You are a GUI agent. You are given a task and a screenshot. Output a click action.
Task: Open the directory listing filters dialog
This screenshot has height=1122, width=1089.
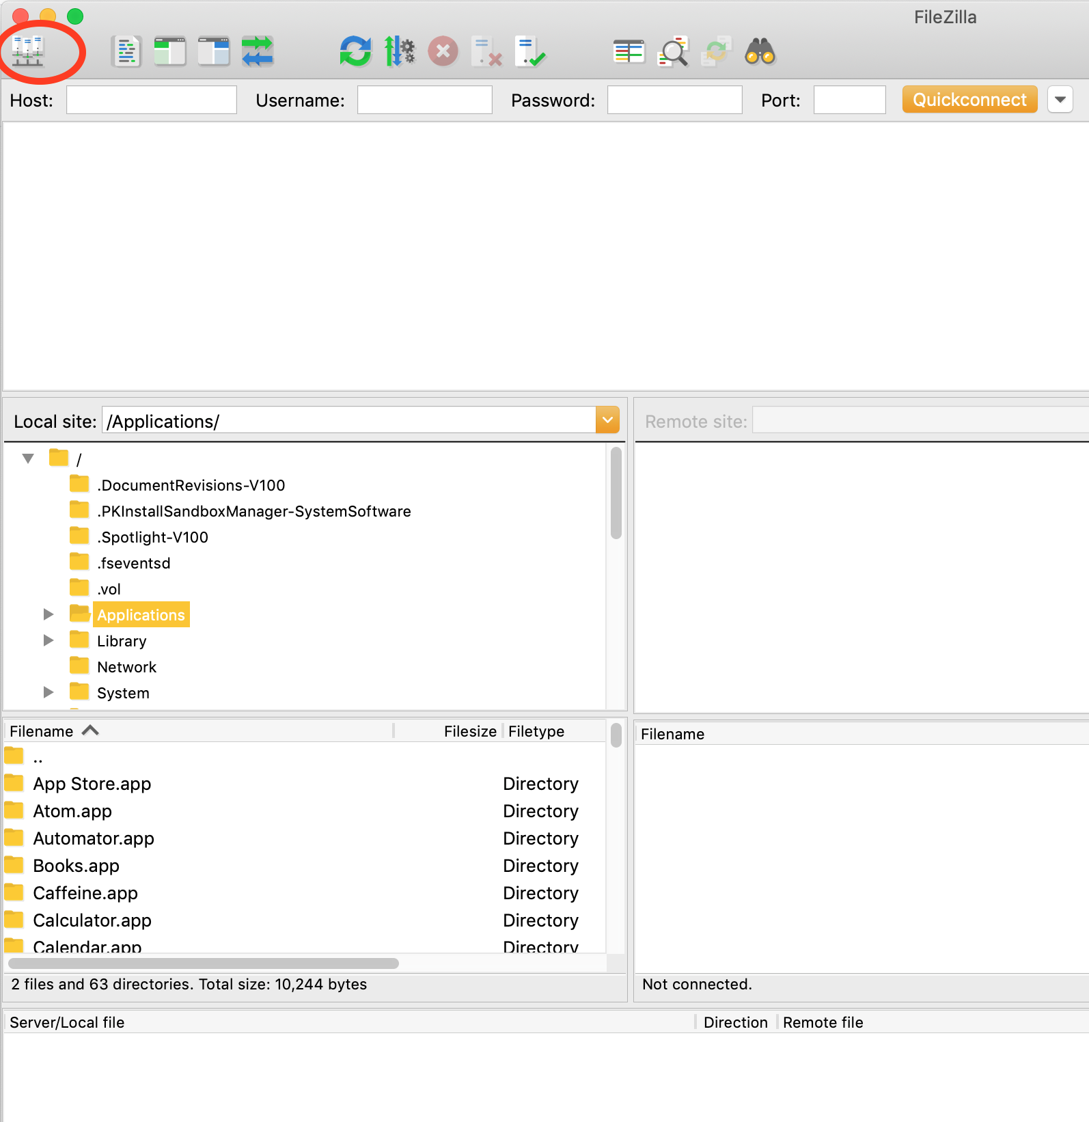pos(629,51)
